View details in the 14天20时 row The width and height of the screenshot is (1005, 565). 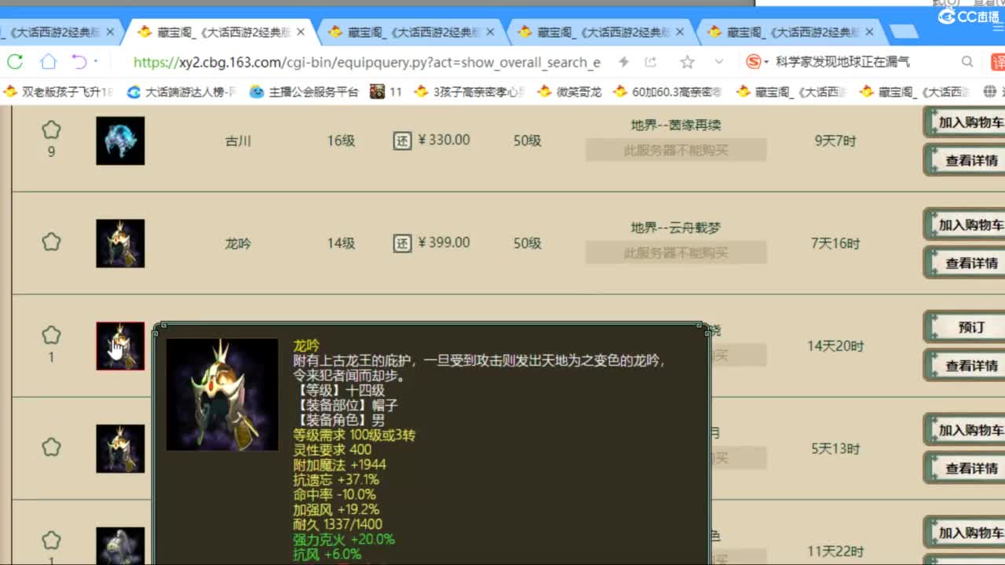point(966,366)
